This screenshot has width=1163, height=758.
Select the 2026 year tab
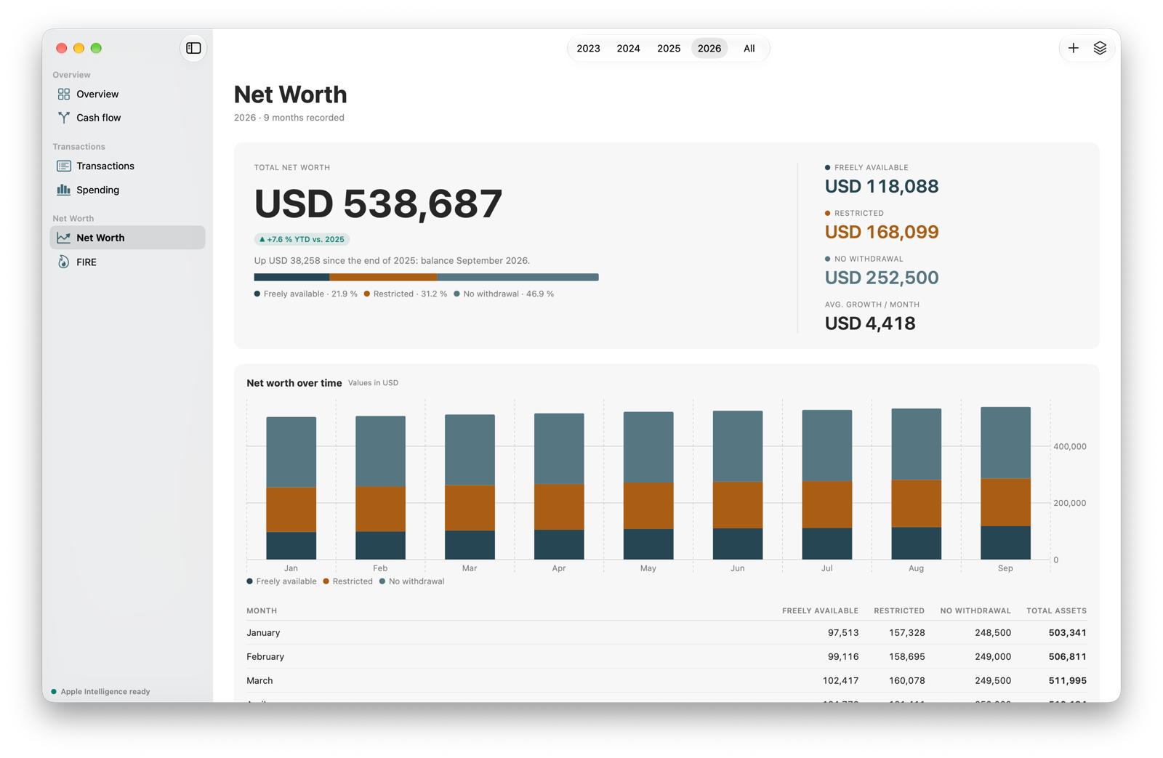point(709,49)
